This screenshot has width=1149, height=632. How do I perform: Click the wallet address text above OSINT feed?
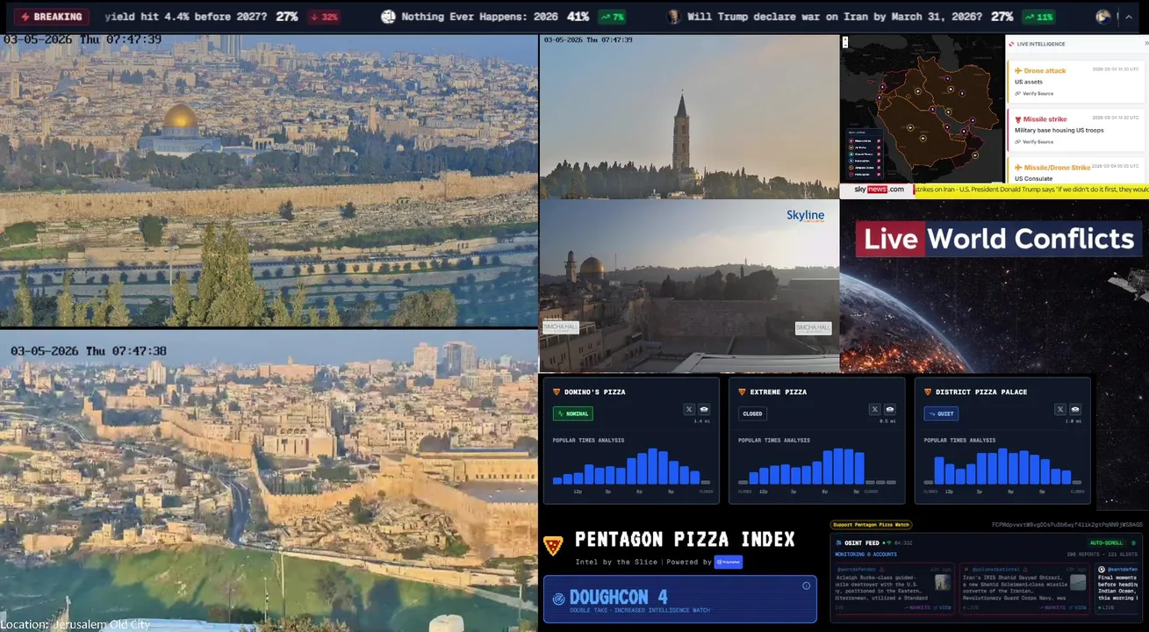click(1067, 525)
